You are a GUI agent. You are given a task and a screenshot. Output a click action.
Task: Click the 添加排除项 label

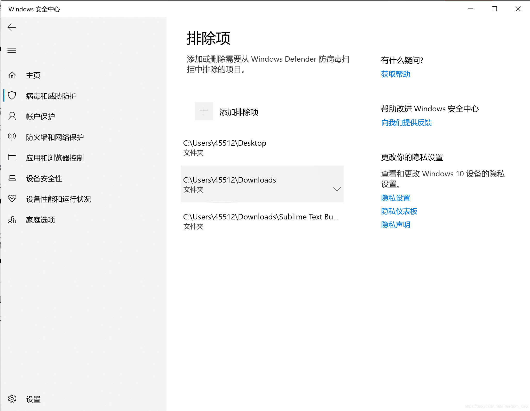(239, 112)
